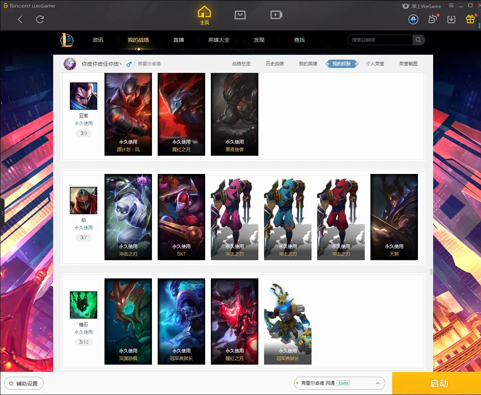Image resolution: width=481 pixels, height=395 pixels.
Task: Click the 启动 launch button
Action: click(x=437, y=383)
